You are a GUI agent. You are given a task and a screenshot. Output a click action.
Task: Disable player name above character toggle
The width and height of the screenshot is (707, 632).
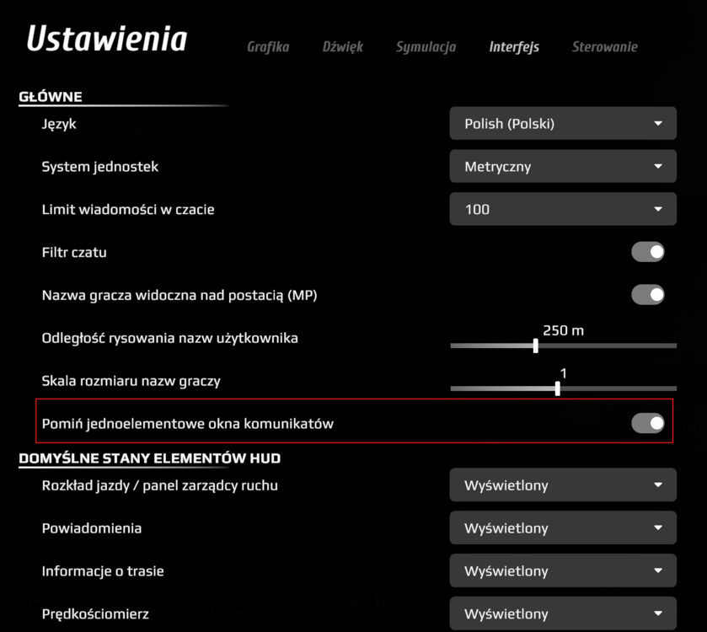point(648,295)
